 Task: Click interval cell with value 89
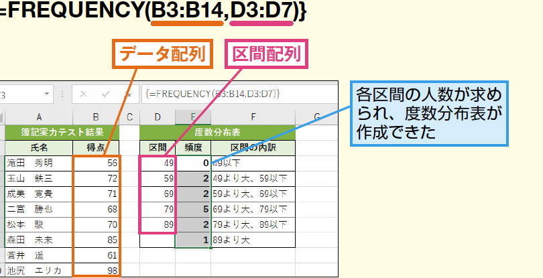pyautogui.click(x=158, y=224)
